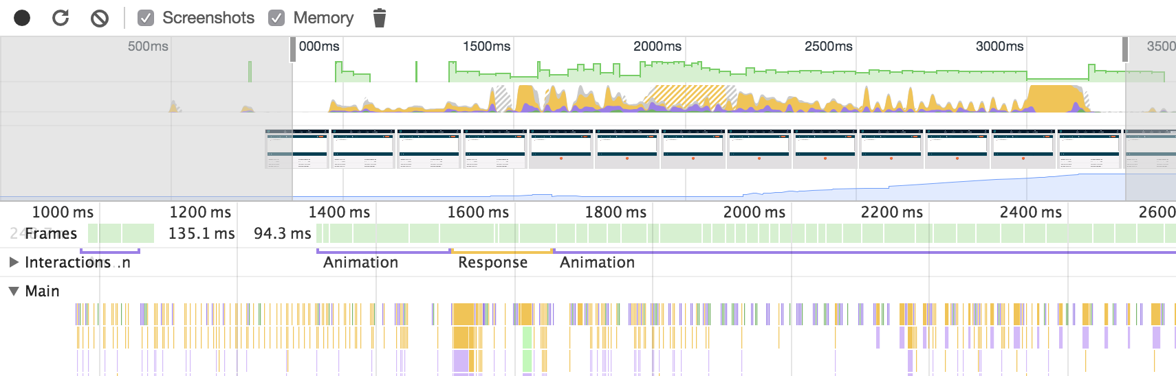Disable the Memory checkbox
The height and width of the screenshot is (376, 1176).
[x=276, y=18]
